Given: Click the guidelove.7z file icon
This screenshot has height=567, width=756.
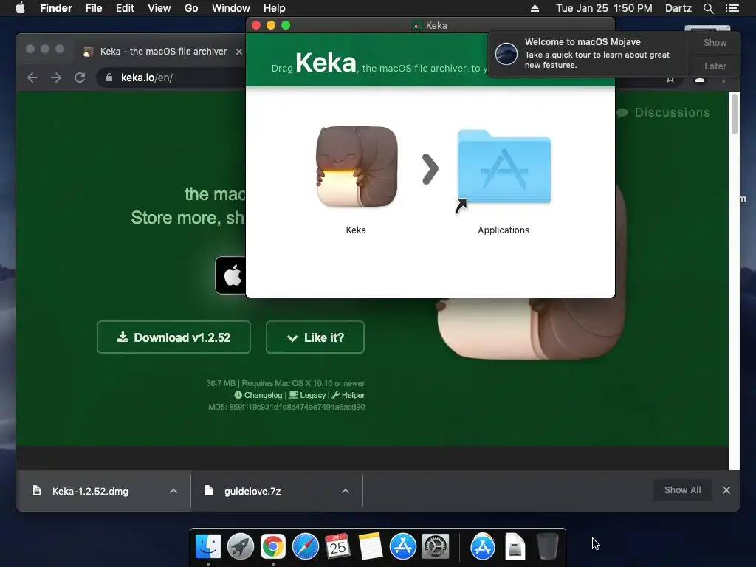Looking at the screenshot, I should tap(208, 491).
